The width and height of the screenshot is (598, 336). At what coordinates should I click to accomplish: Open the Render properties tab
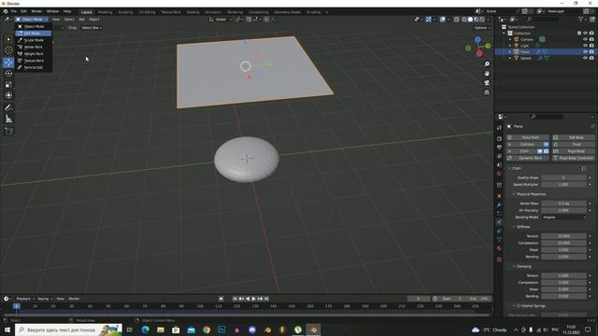[x=499, y=139]
